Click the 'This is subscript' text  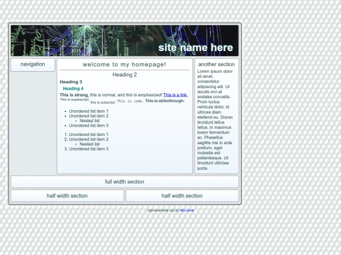[103, 103]
